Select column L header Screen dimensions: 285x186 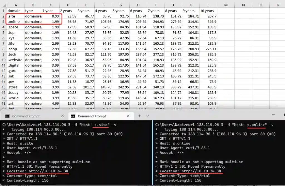click(208, 5)
